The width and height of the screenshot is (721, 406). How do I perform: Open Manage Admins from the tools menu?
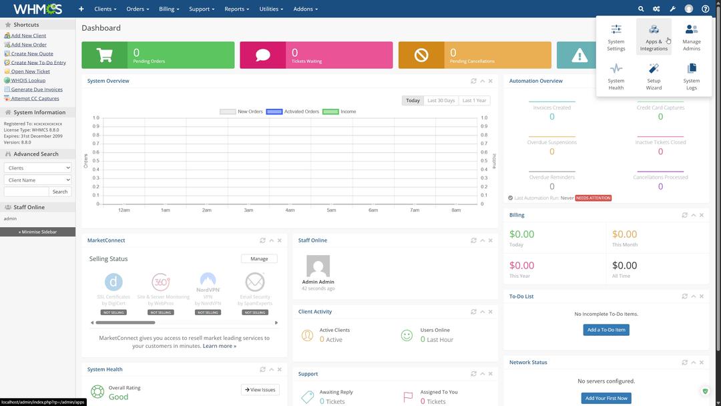tap(691, 37)
